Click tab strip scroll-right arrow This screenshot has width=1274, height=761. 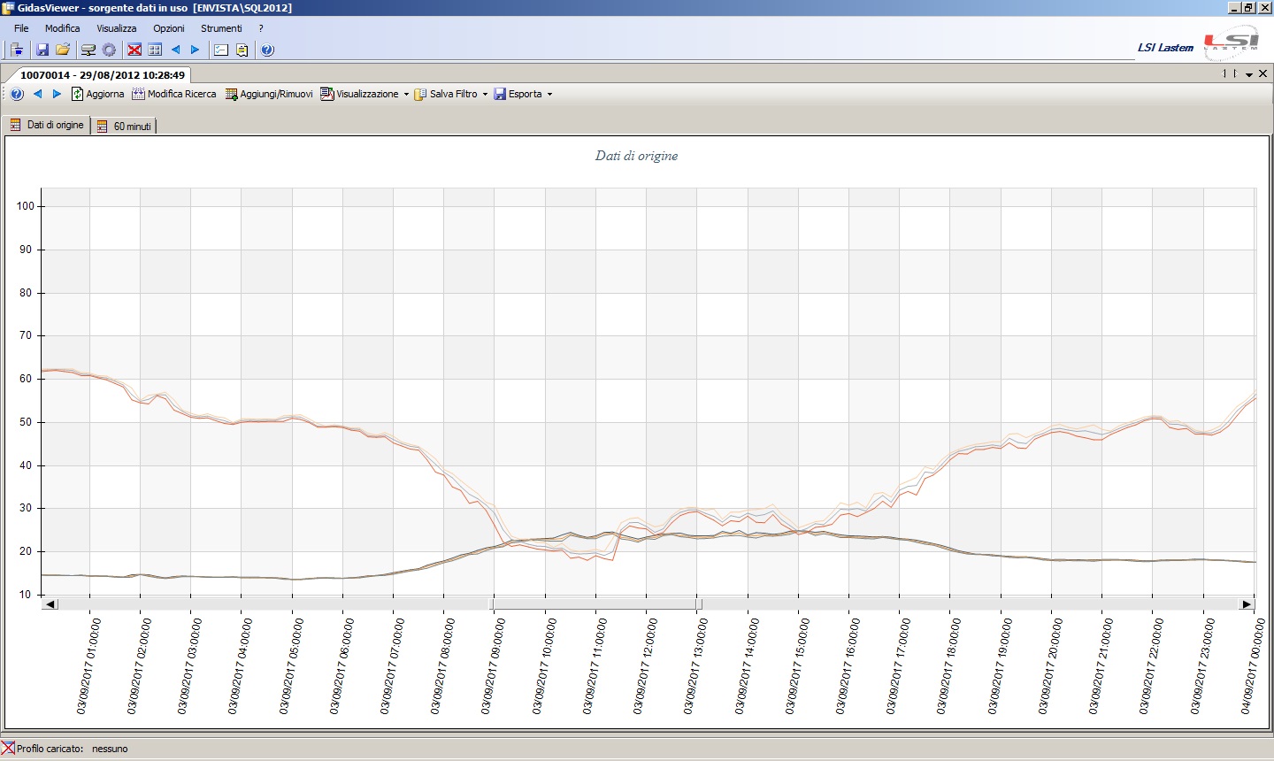(x=1235, y=74)
